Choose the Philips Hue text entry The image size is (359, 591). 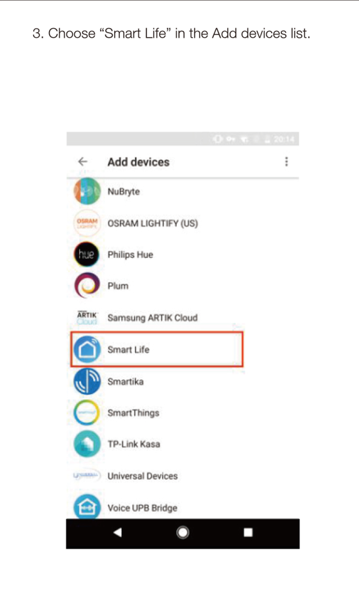130,255
